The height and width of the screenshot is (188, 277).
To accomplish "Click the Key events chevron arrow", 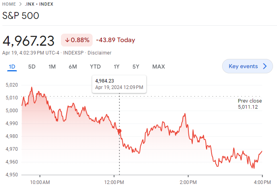I will pyautogui.click(x=265, y=67).
